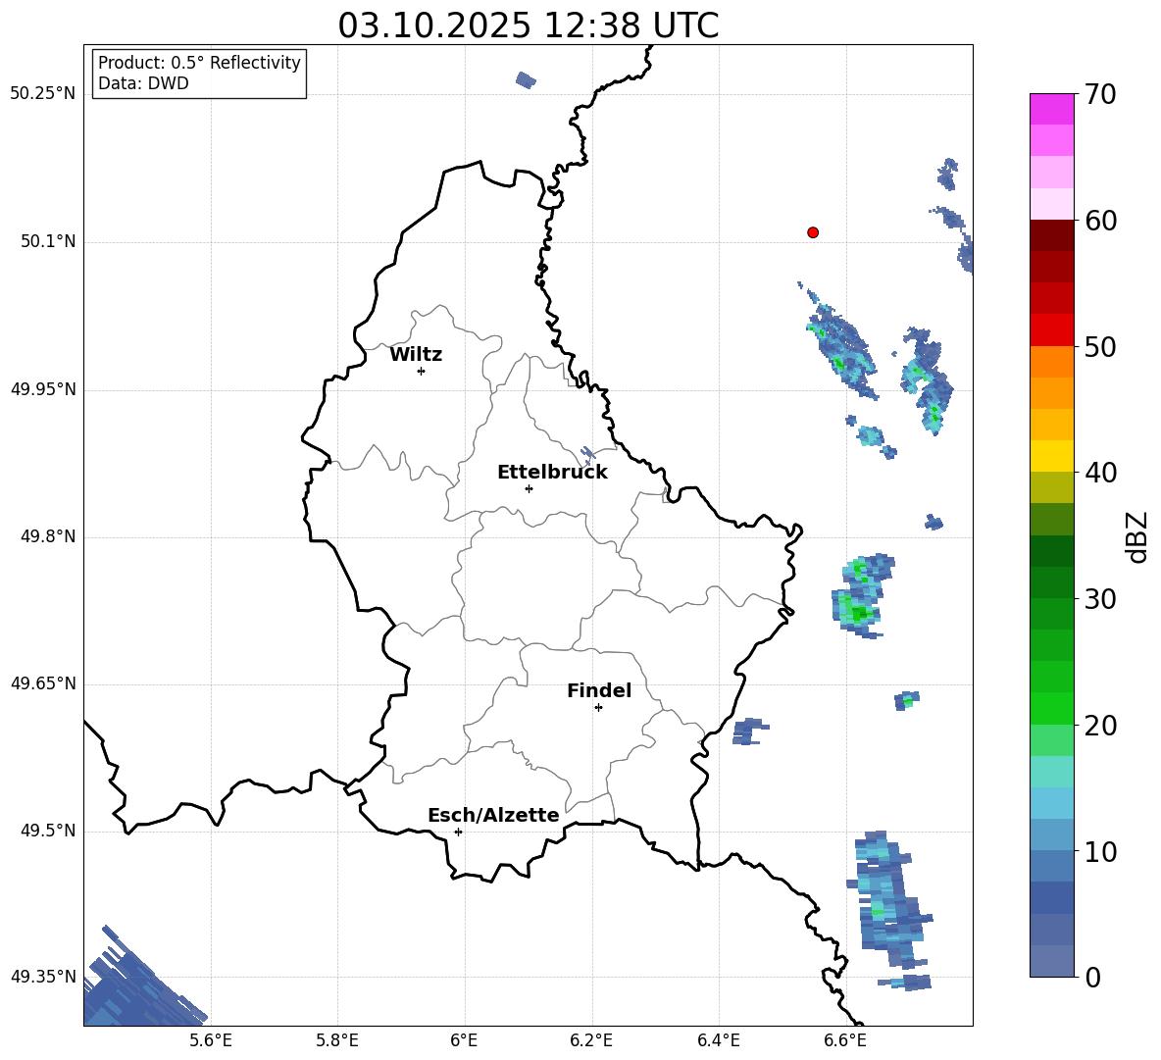This screenshot has height=1060, width=1161.
Task: Click the small radar echo at top near 50.25°N
Action: 526,80
